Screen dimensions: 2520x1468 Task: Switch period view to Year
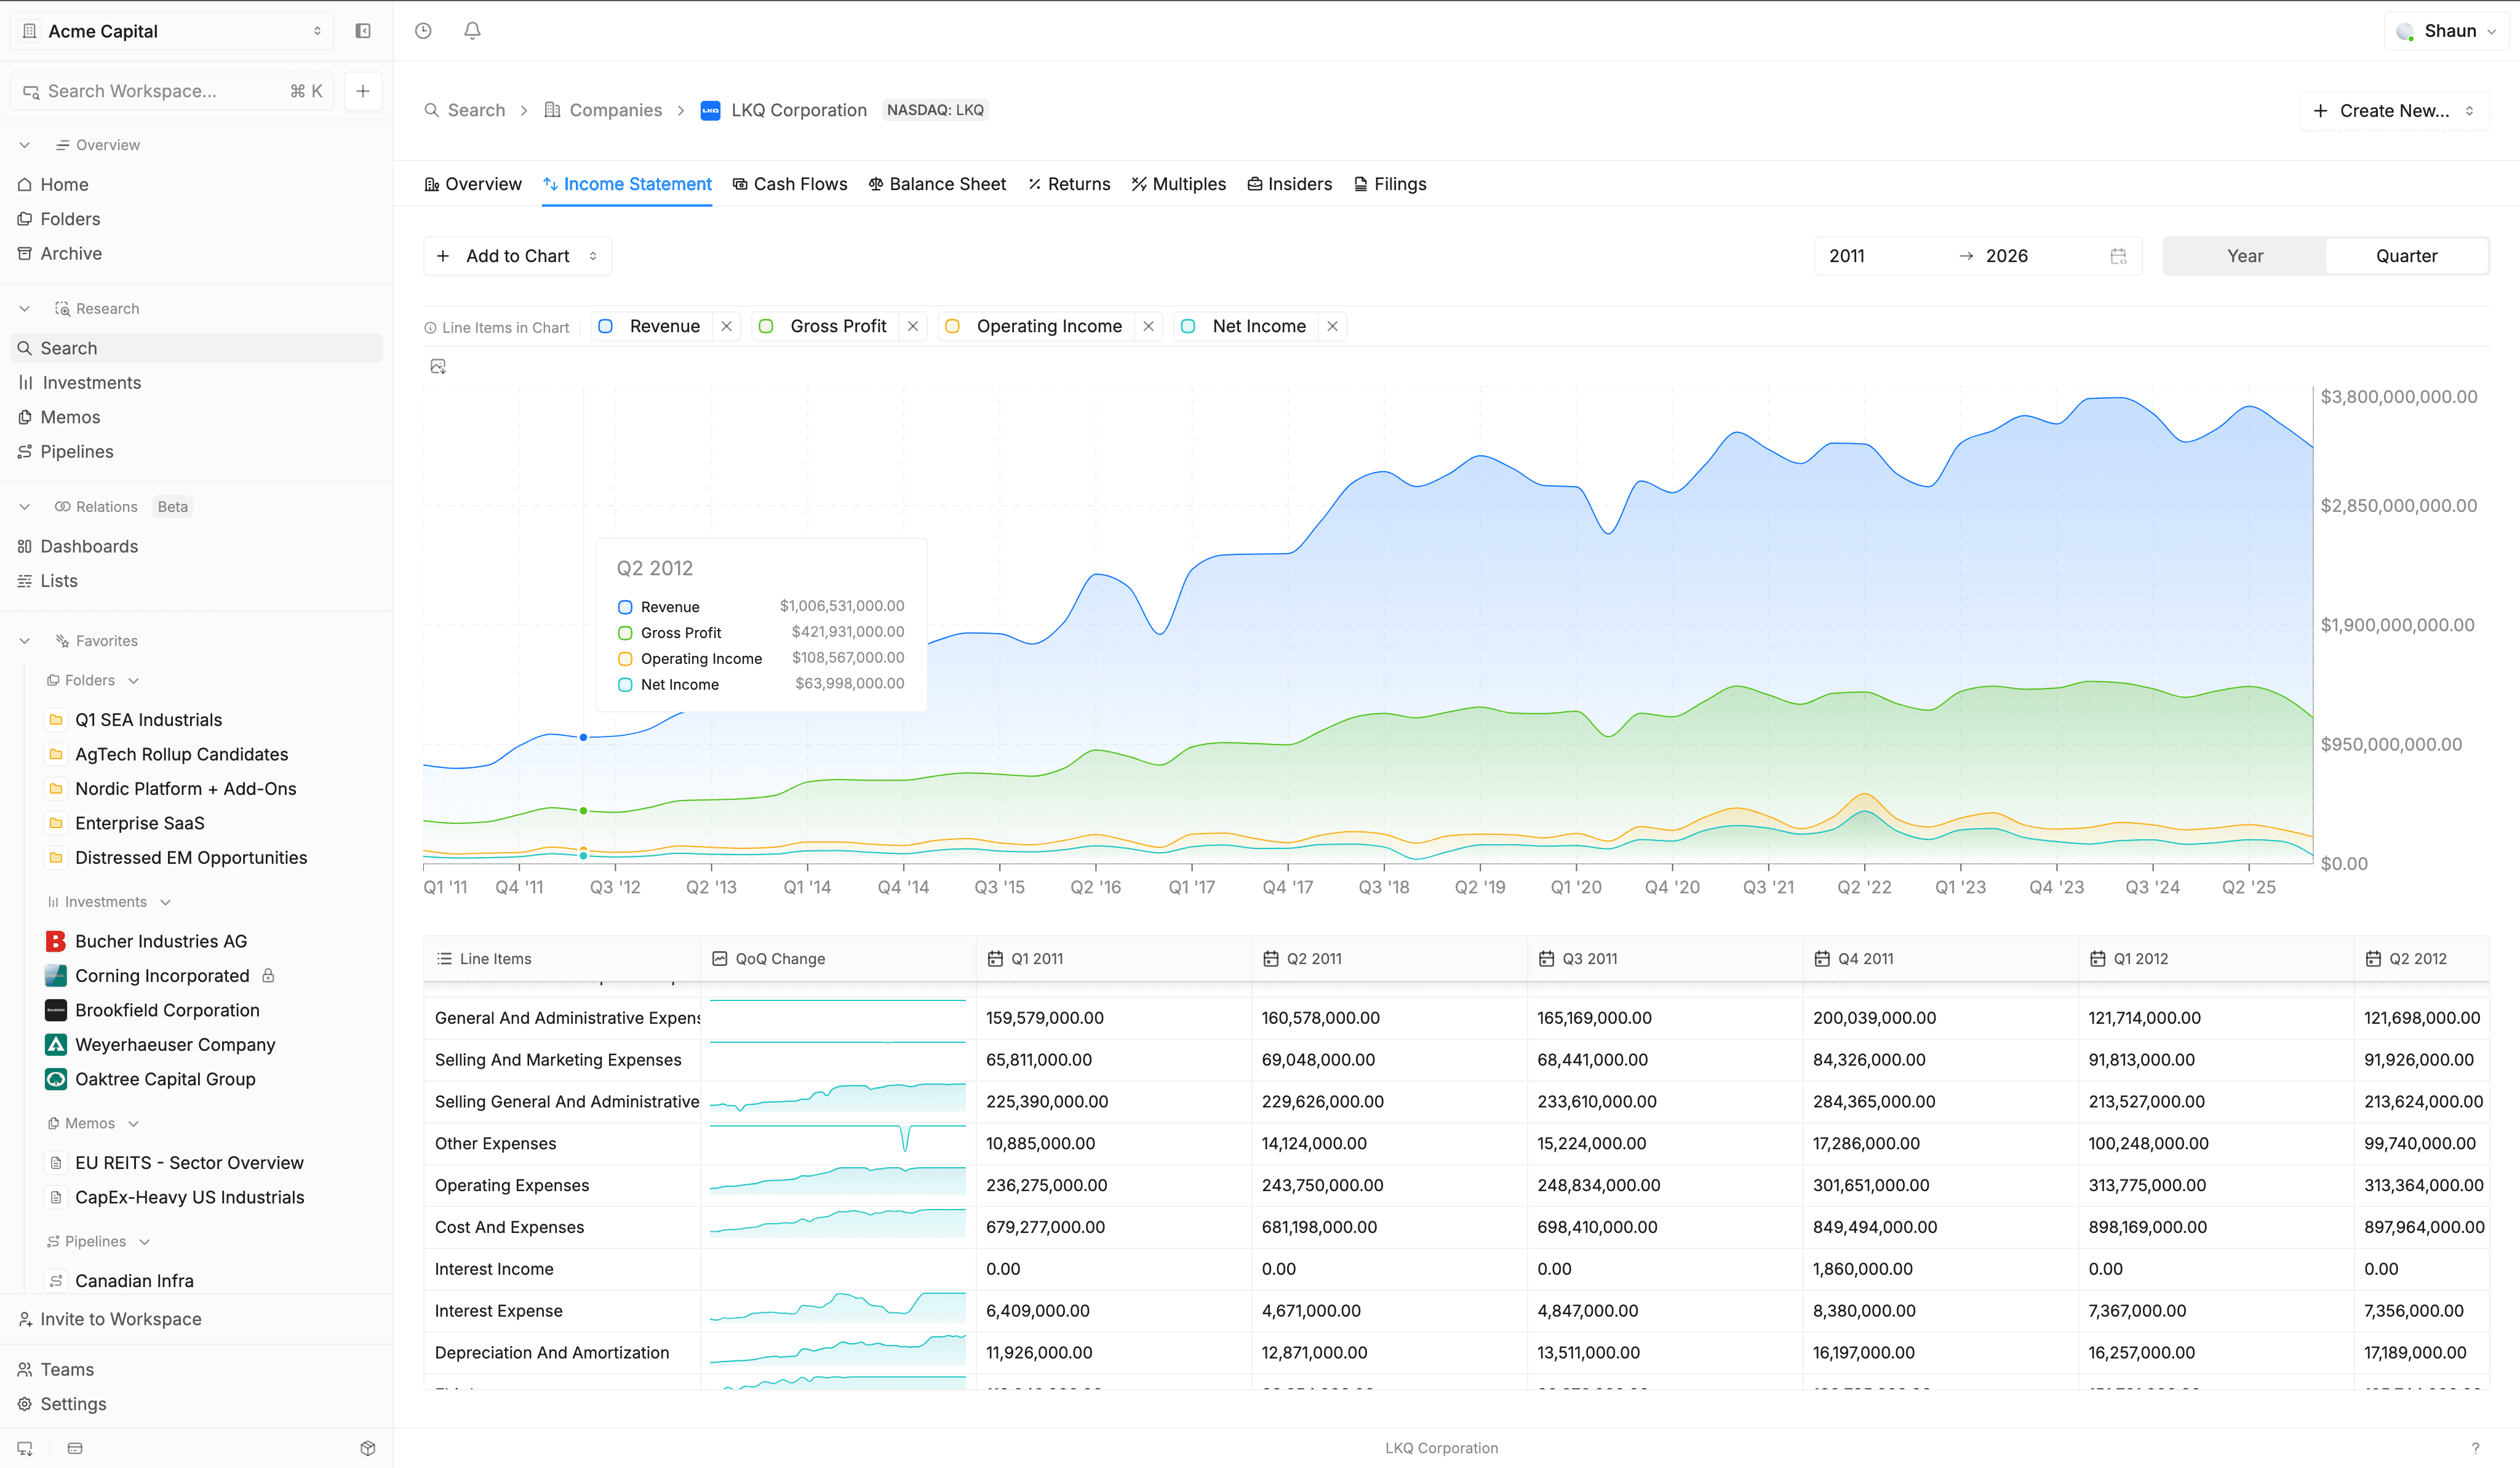point(2244,256)
